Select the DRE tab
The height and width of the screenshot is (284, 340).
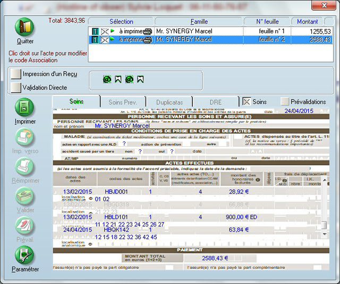[x=216, y=102]
